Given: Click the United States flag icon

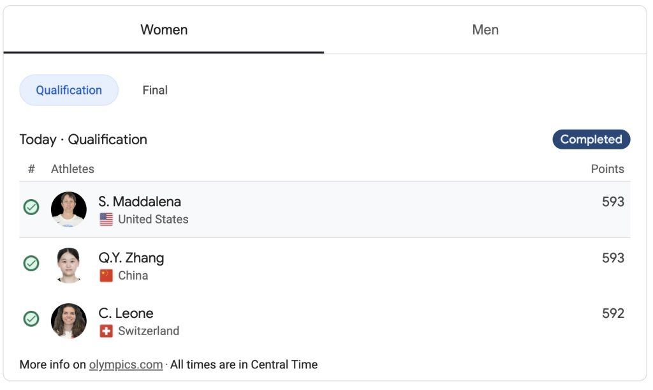Looking at the screenshot, I should (x=106, y=220).
